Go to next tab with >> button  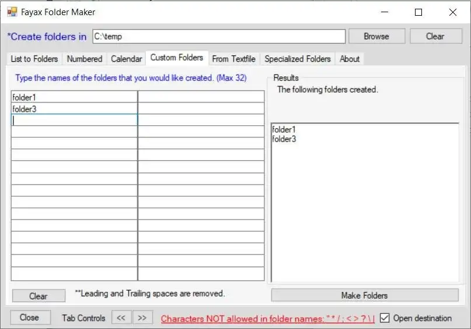point(142,317)
